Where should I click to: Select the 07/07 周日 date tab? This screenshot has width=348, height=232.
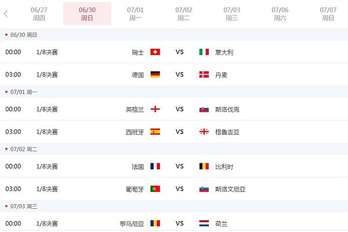(x=328, y=14)
